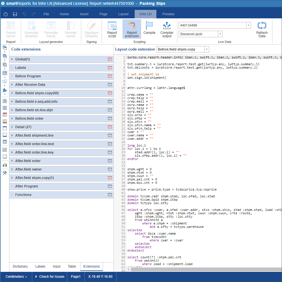
Task: Switch to the Dictionary bottom tab
Action: (x=20, y=266)
